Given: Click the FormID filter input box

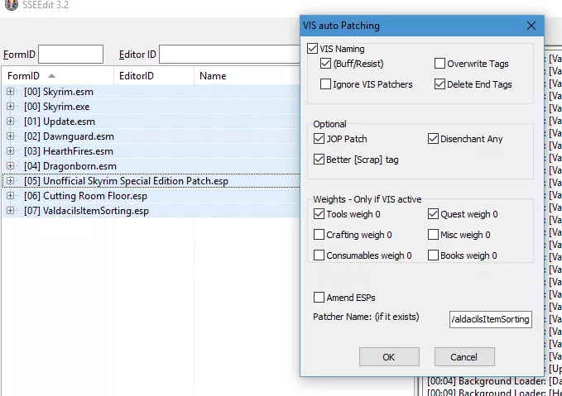Looking at the screenshot, I should pyautogui.click(x=70, y=54).
